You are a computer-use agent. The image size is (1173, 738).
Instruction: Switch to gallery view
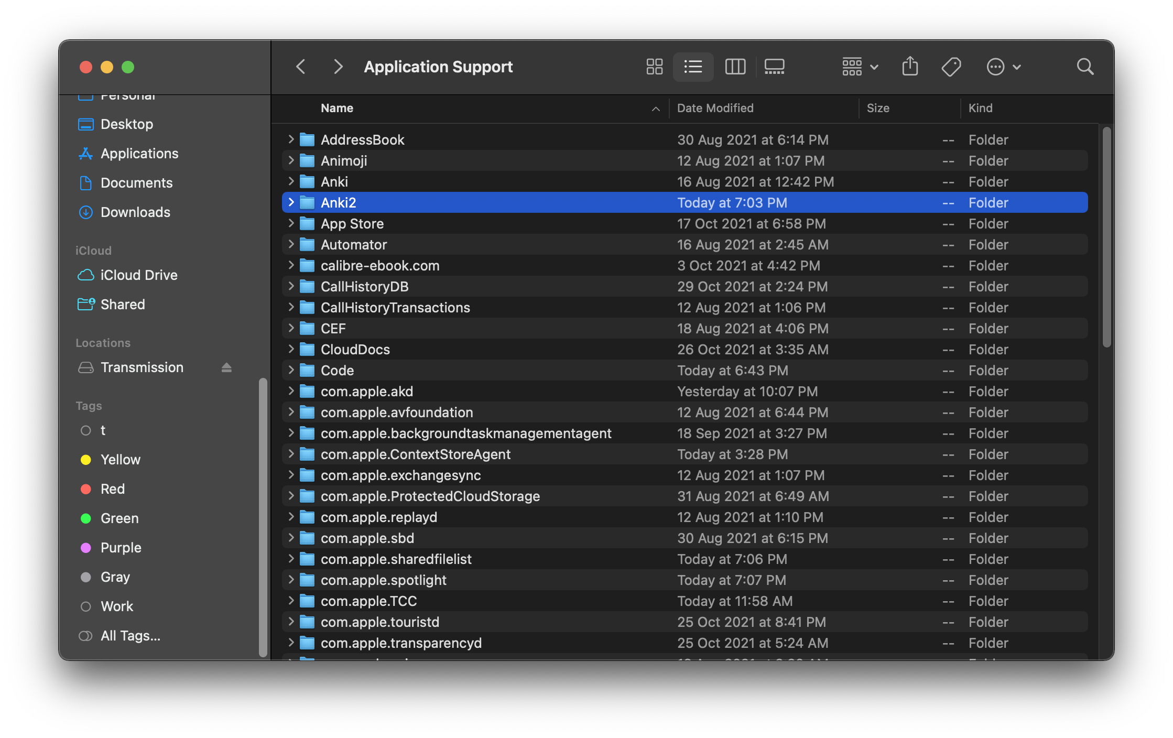(775, 67)
